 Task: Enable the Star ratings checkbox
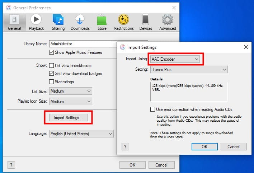(51, 81)
